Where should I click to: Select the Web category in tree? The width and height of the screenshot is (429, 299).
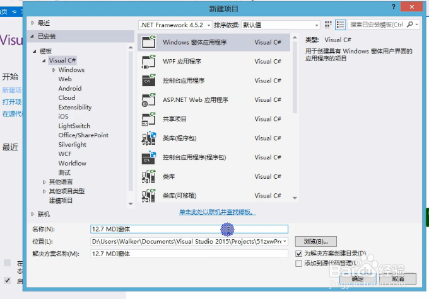pos(65,79)
